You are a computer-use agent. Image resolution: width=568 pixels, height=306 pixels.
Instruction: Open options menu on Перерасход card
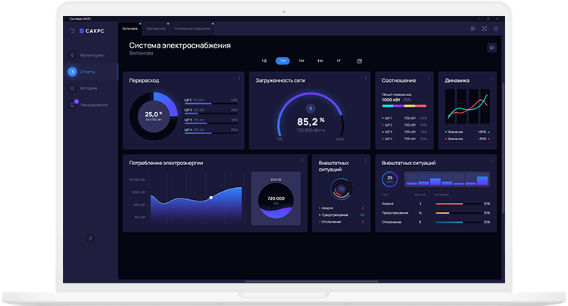tap(240, 78)
